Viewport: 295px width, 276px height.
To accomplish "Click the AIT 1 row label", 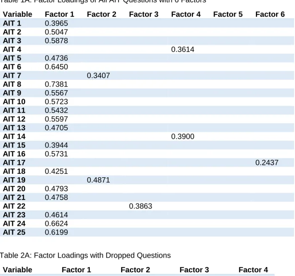I will click(x=12, y=24).
